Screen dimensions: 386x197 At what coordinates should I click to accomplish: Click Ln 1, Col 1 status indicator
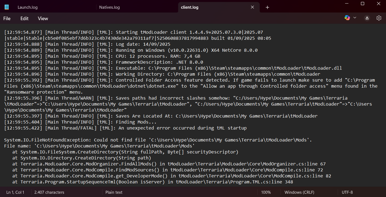[15, 192]
